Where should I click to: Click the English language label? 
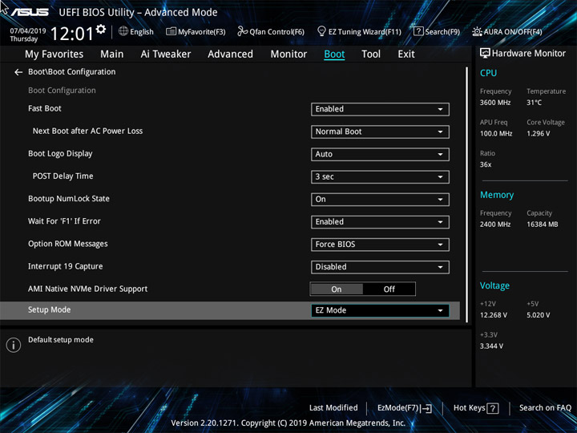(x=142, y=31)
